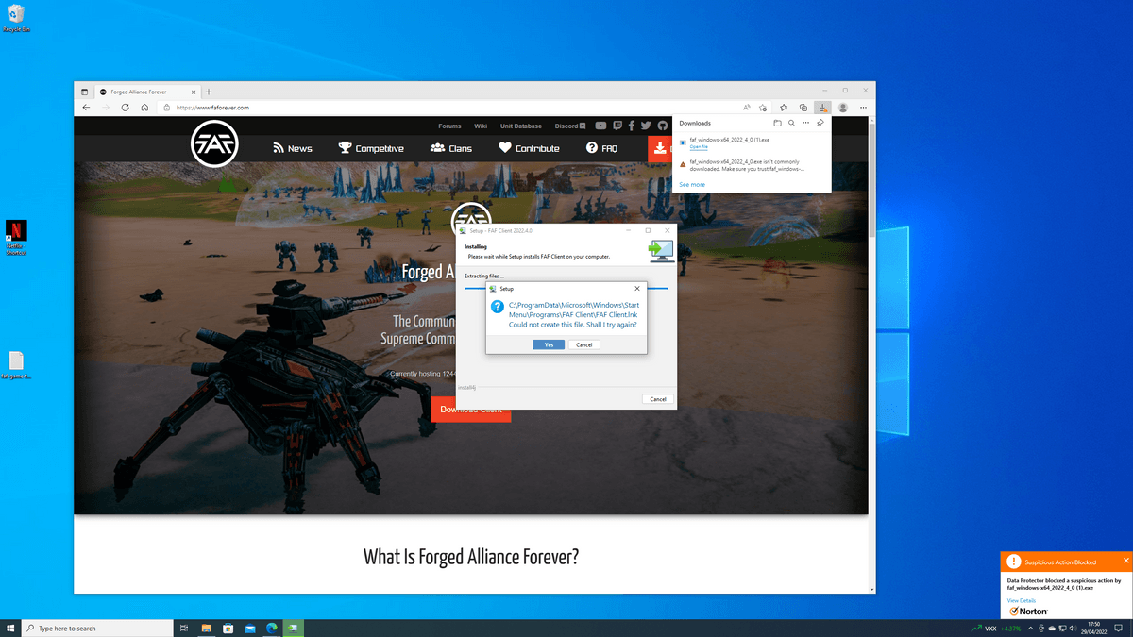Toggle the Downloads toolbar button
Image resolution: width=1133 pixels, height=637 pixels.
pyautogui.click(x=823, y=108)
